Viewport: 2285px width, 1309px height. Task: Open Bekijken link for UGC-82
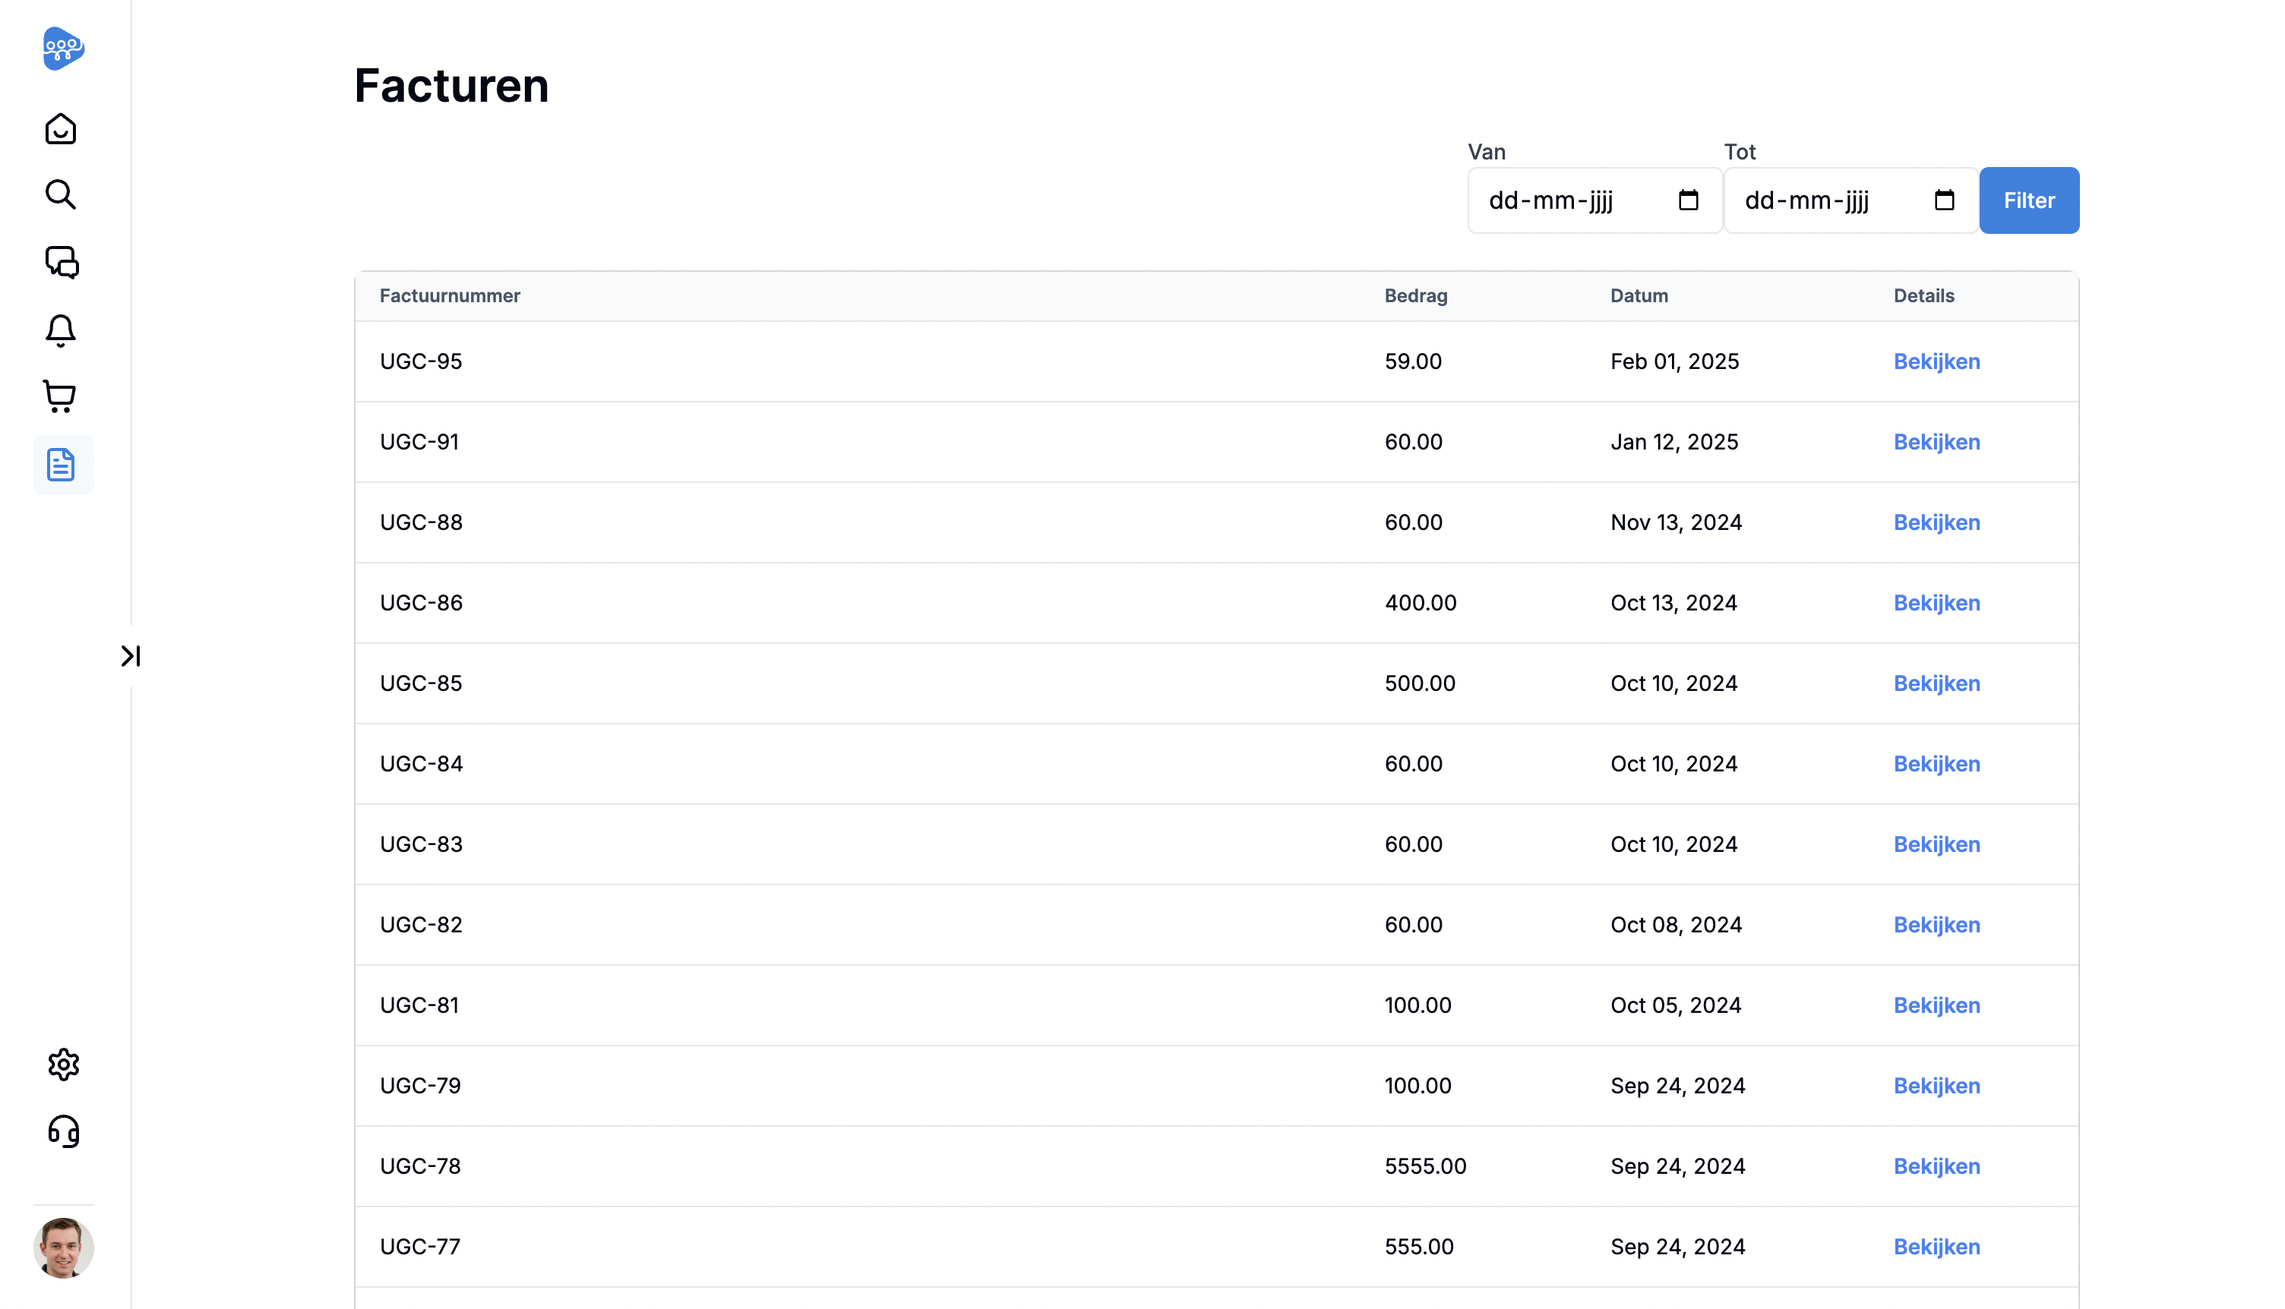coord(1936,925)
